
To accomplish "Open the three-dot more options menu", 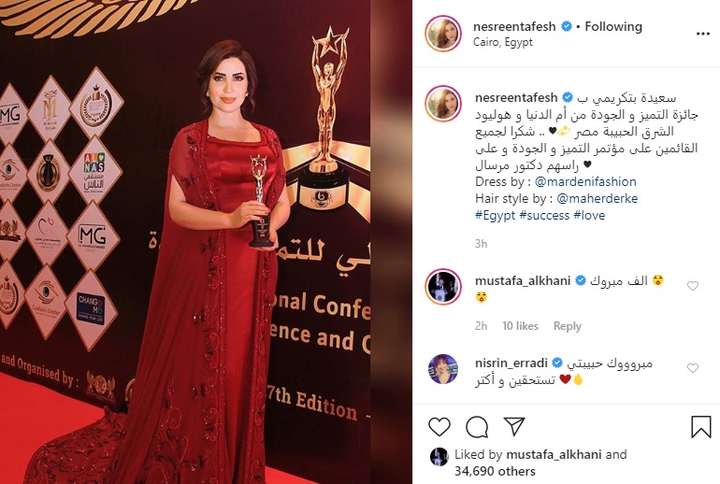I will pyautogui.click(x=703, y=34).
